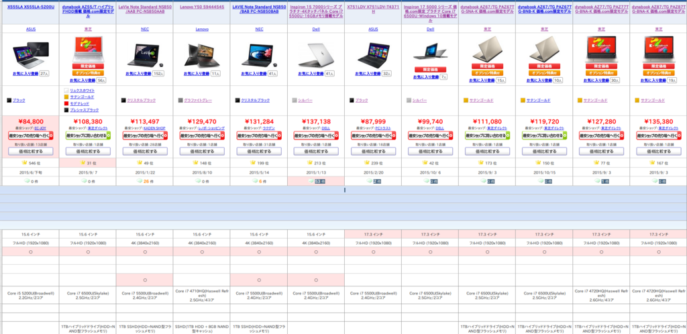
Task: Open DELL shop link under ¥137,138
Action: coord(326,128)
